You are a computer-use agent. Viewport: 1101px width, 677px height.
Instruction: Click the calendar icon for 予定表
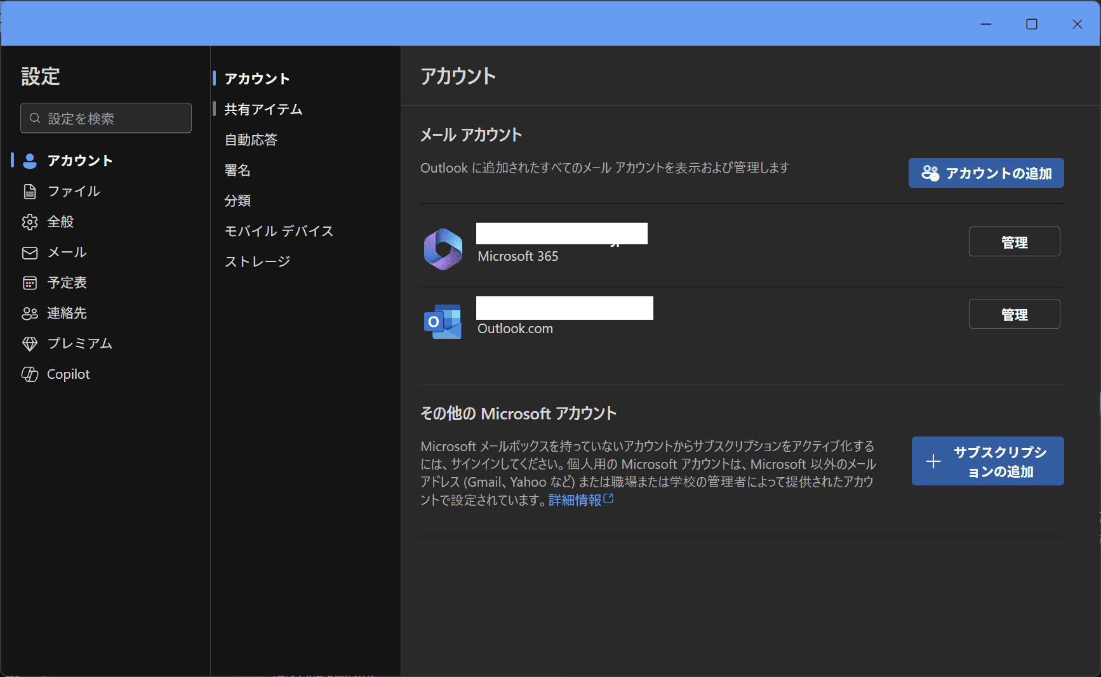click(30, 283)
